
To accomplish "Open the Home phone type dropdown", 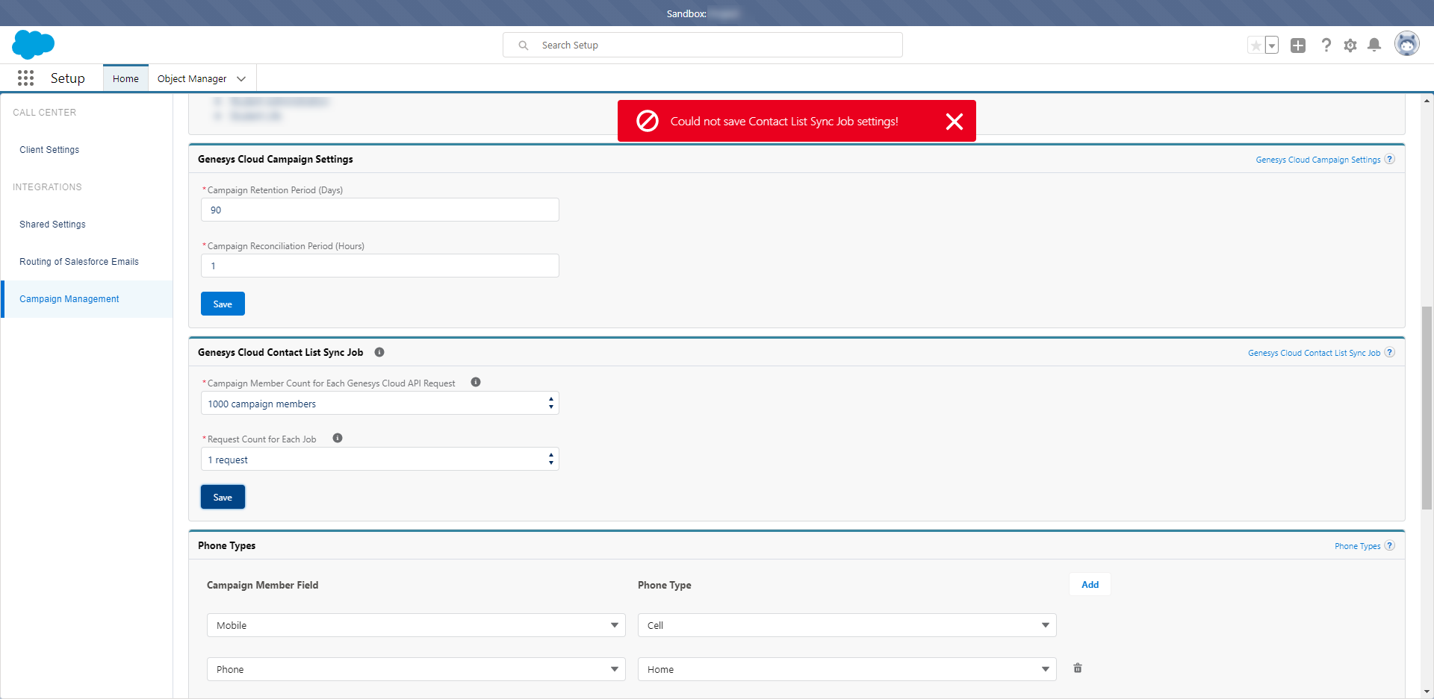I will [x=847, y=669].
